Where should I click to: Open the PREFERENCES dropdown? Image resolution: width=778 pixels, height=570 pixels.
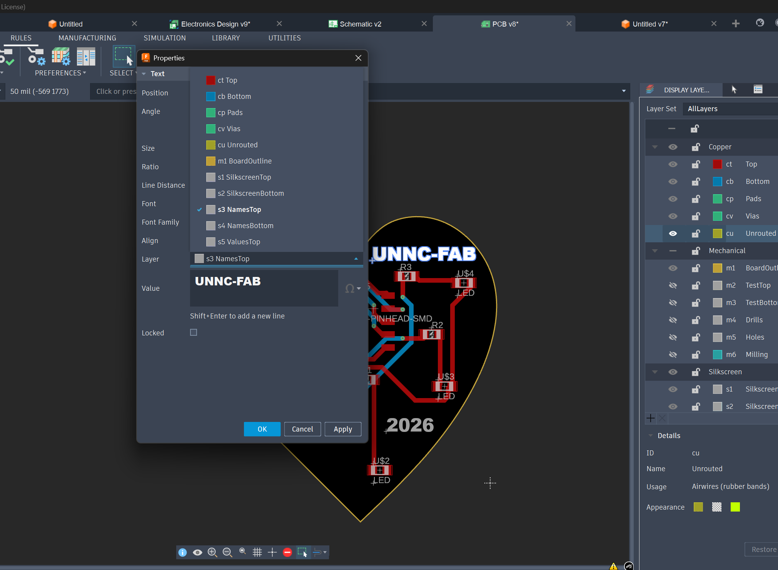point(60,73)
